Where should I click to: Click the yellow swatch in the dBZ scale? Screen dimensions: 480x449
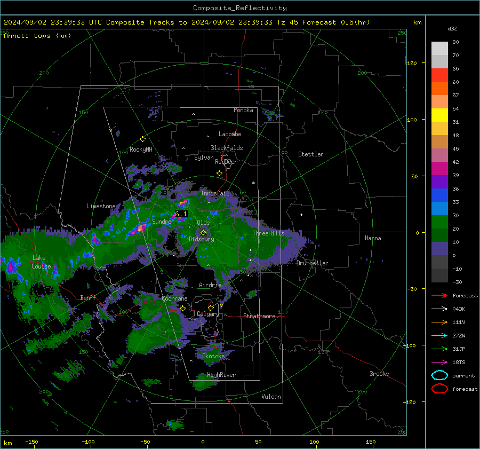pyautogui.click(x=439, y=115)
